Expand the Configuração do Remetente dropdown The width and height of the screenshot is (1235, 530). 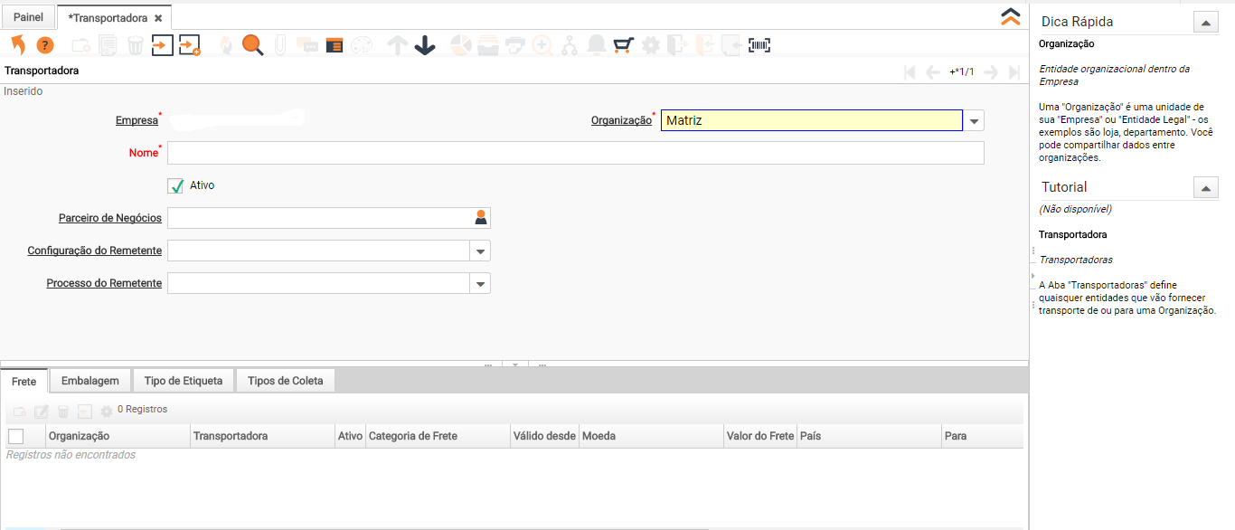click(480, 251)
